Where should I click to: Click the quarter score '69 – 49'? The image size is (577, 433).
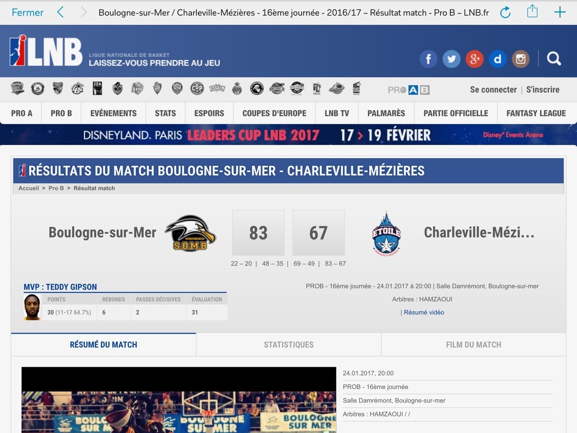tap(304, 263)
